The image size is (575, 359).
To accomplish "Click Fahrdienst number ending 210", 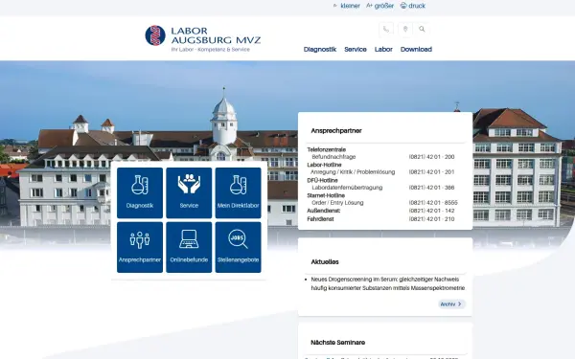I will pos(431,219).
